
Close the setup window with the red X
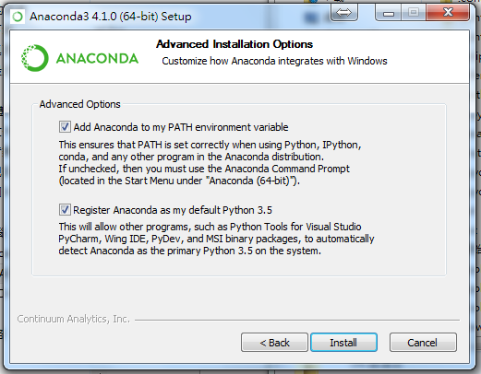[448, 13]
